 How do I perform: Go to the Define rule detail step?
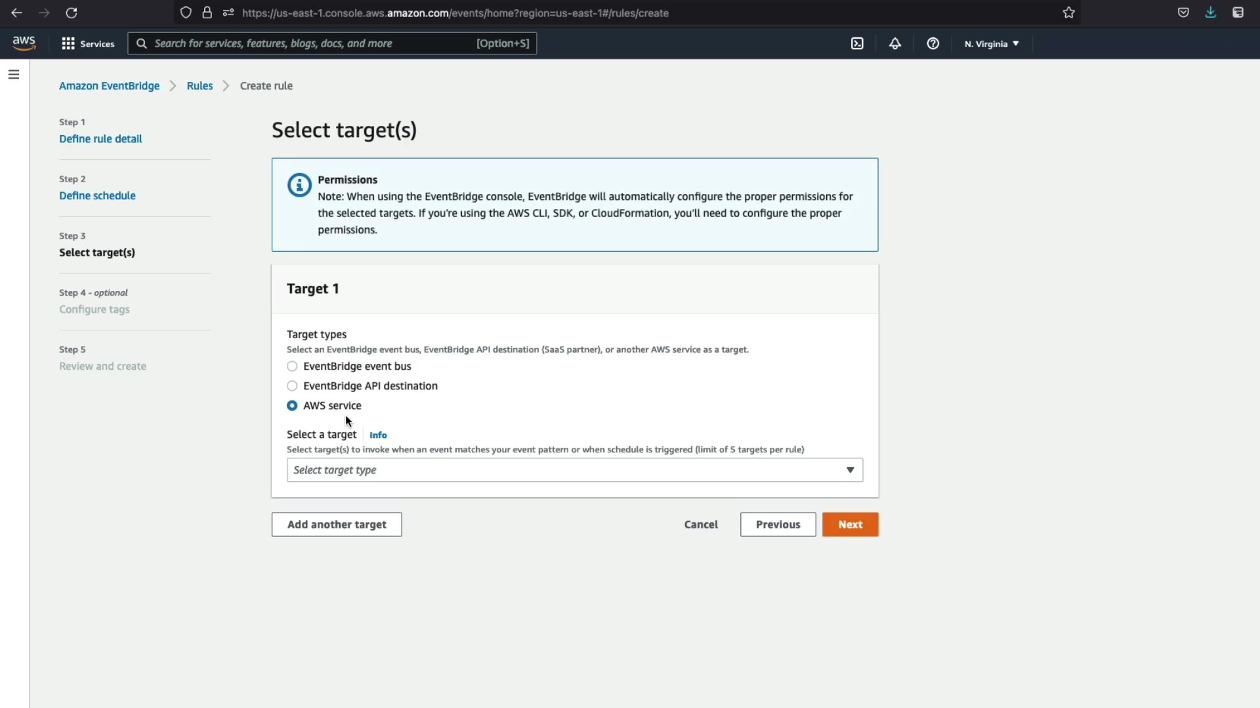(x=100, y=139)
